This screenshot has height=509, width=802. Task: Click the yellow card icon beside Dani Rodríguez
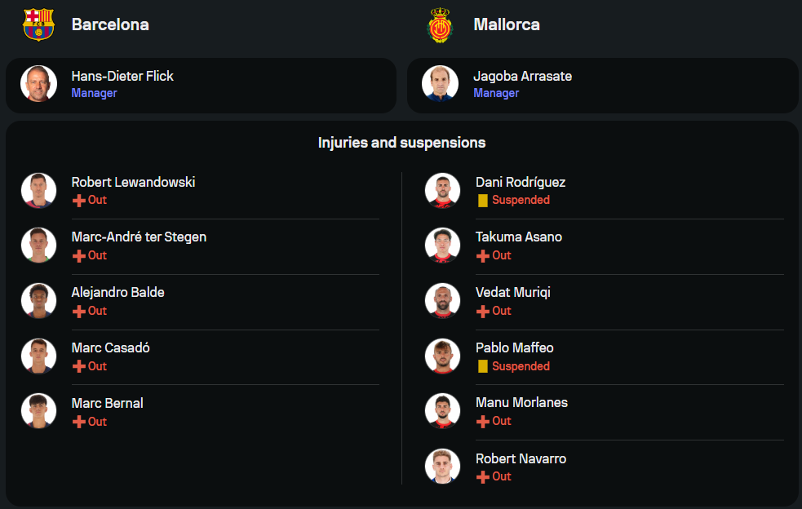[483, 201]
